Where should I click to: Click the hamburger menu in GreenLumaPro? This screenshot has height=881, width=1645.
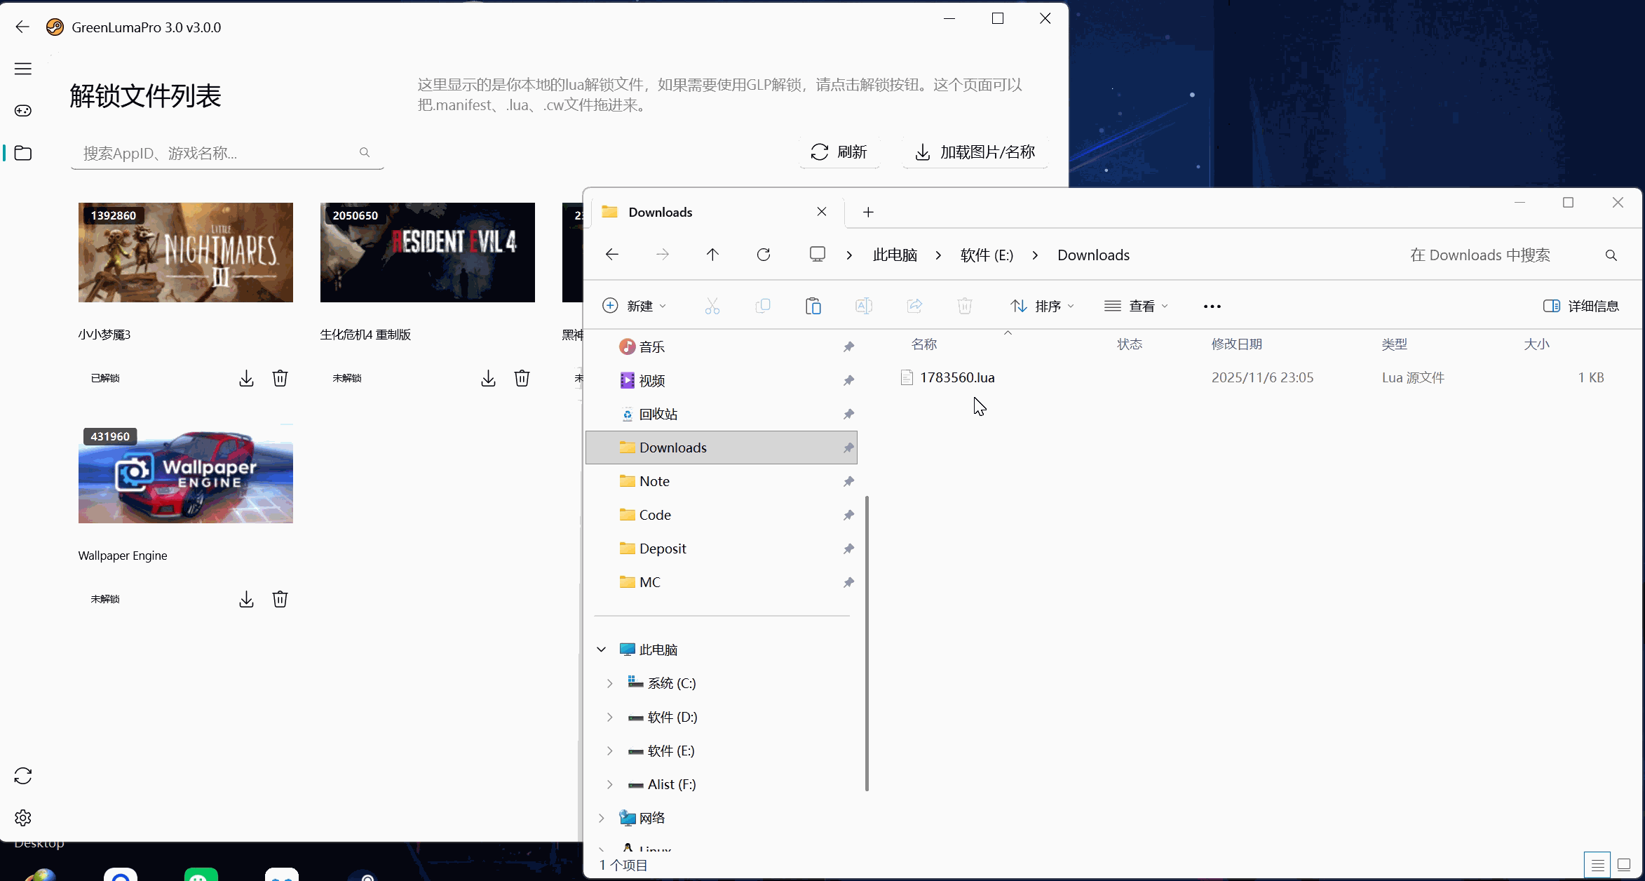coord(23,69)
